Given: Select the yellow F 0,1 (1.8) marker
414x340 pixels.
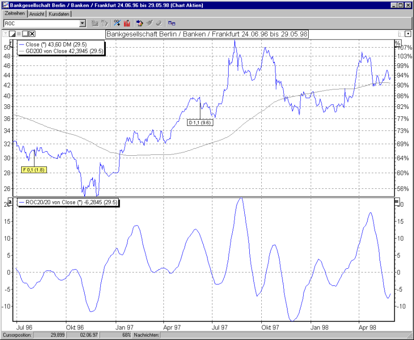Looking at the screenshot, I should coord(34,169).
